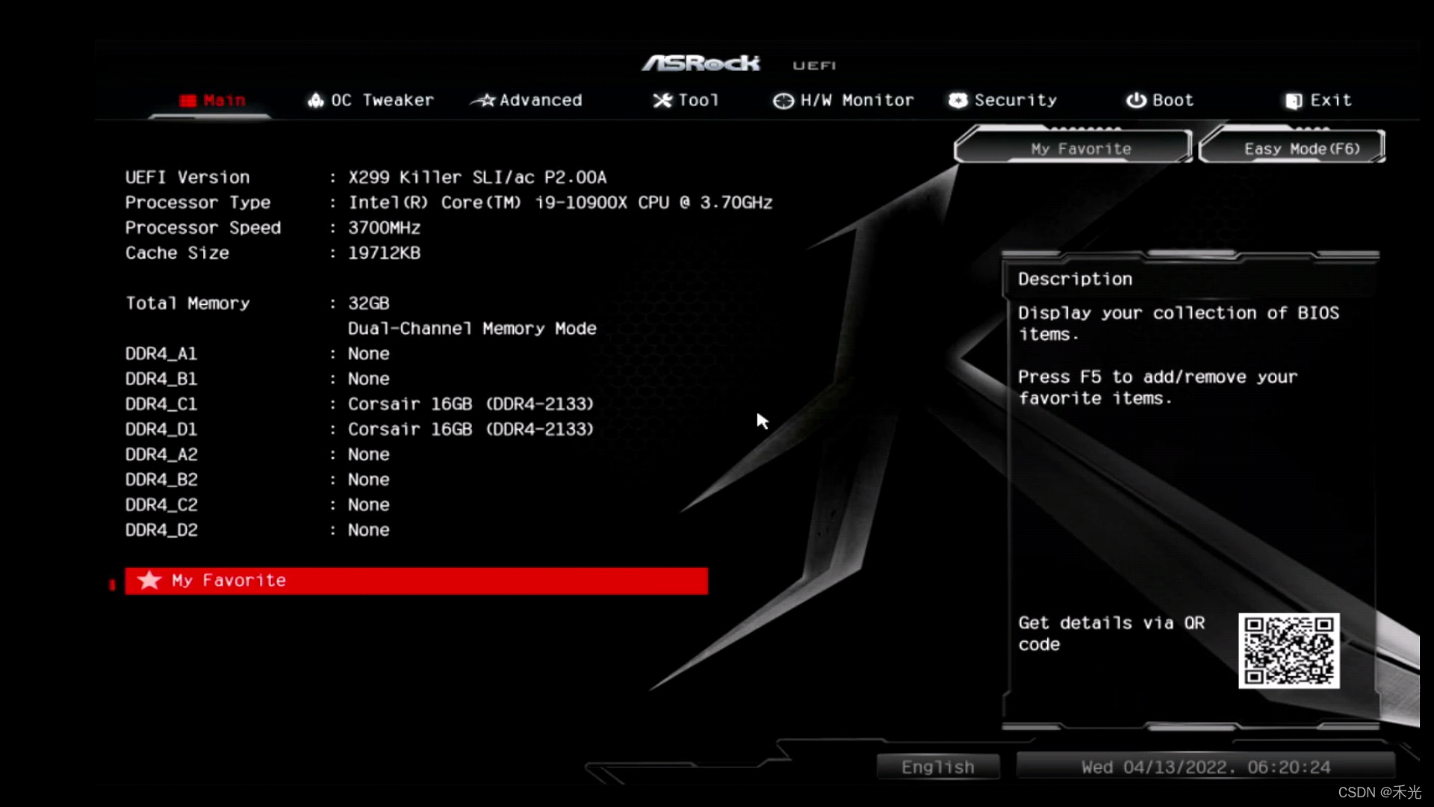The image size is (1434, 807).
Task: Click the DDR4_A1 slot label
Action: [161, 354]
